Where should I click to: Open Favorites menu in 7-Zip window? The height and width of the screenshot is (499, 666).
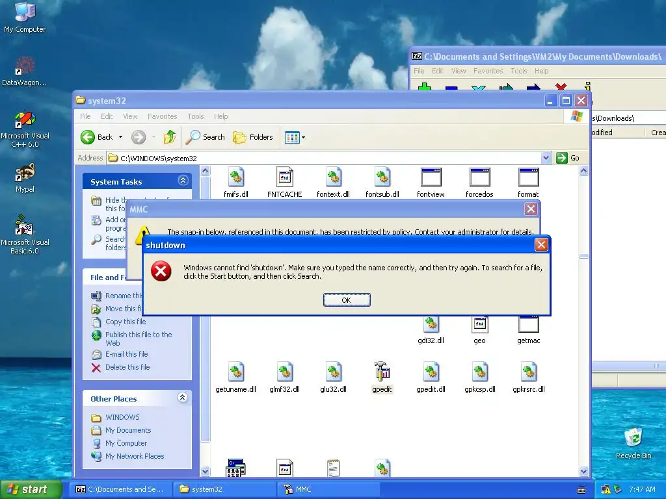point(488,71)
